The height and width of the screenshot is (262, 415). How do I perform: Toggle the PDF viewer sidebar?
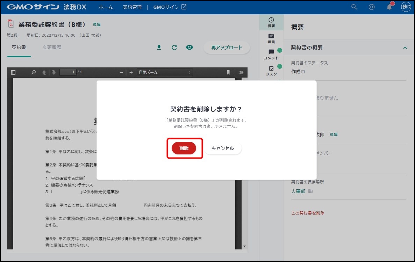pos(13,72)
